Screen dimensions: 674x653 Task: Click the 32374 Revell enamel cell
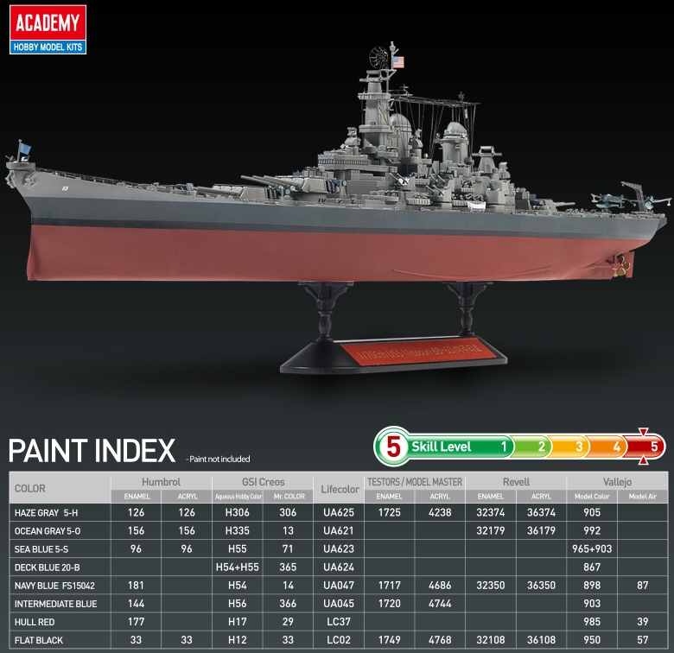pos(491,512)
